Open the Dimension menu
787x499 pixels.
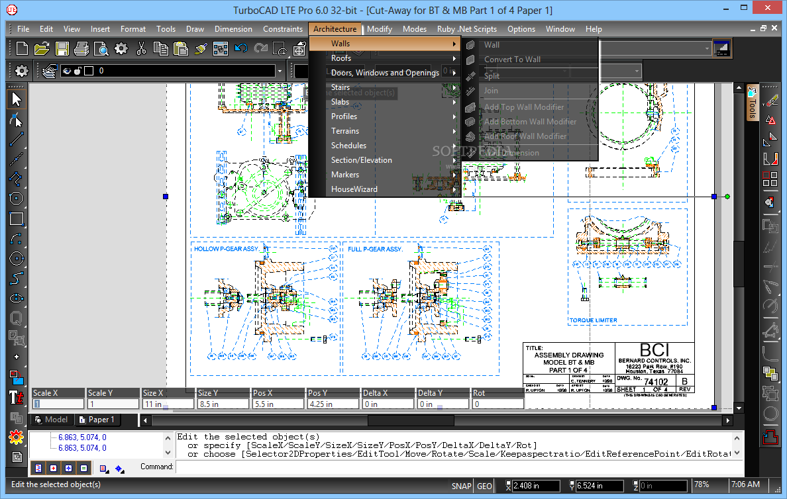tap(233, 29)
